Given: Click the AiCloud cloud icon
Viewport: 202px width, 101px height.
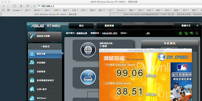Looking at the screenshot, I should pyautogui.click(x=32, y=98).
